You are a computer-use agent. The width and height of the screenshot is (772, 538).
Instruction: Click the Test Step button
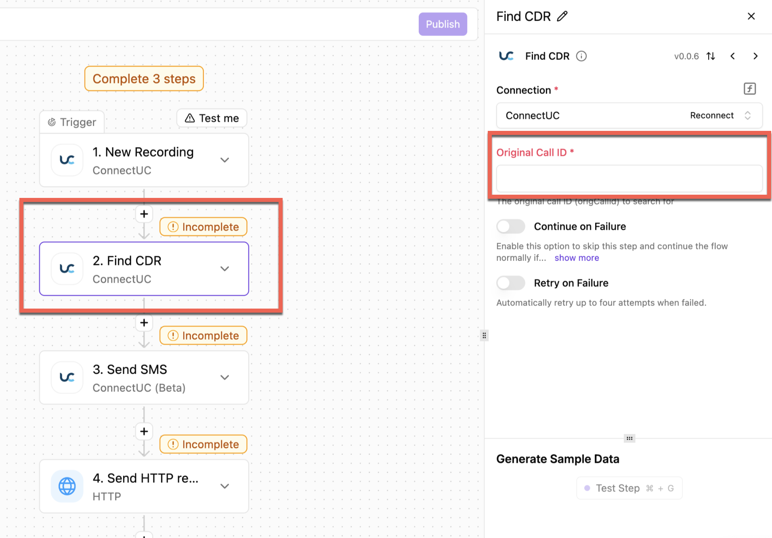pos(629,488)
